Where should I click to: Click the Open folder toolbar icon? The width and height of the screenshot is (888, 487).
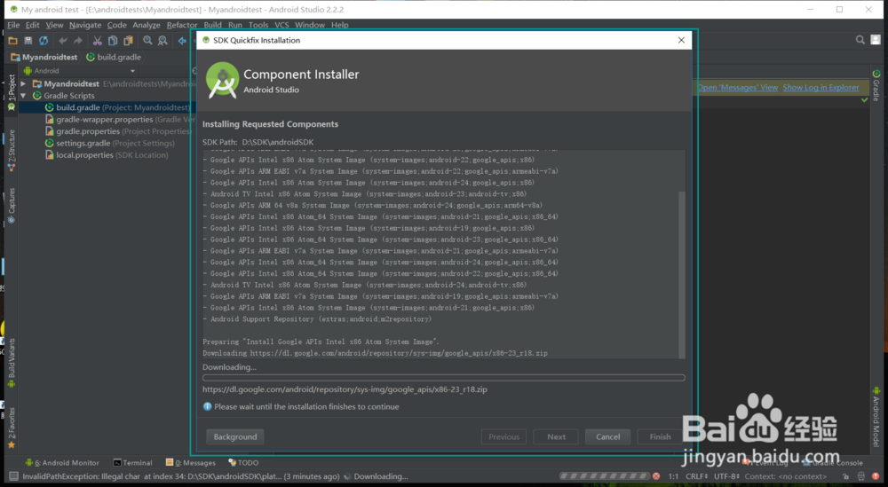pos(13,41)
